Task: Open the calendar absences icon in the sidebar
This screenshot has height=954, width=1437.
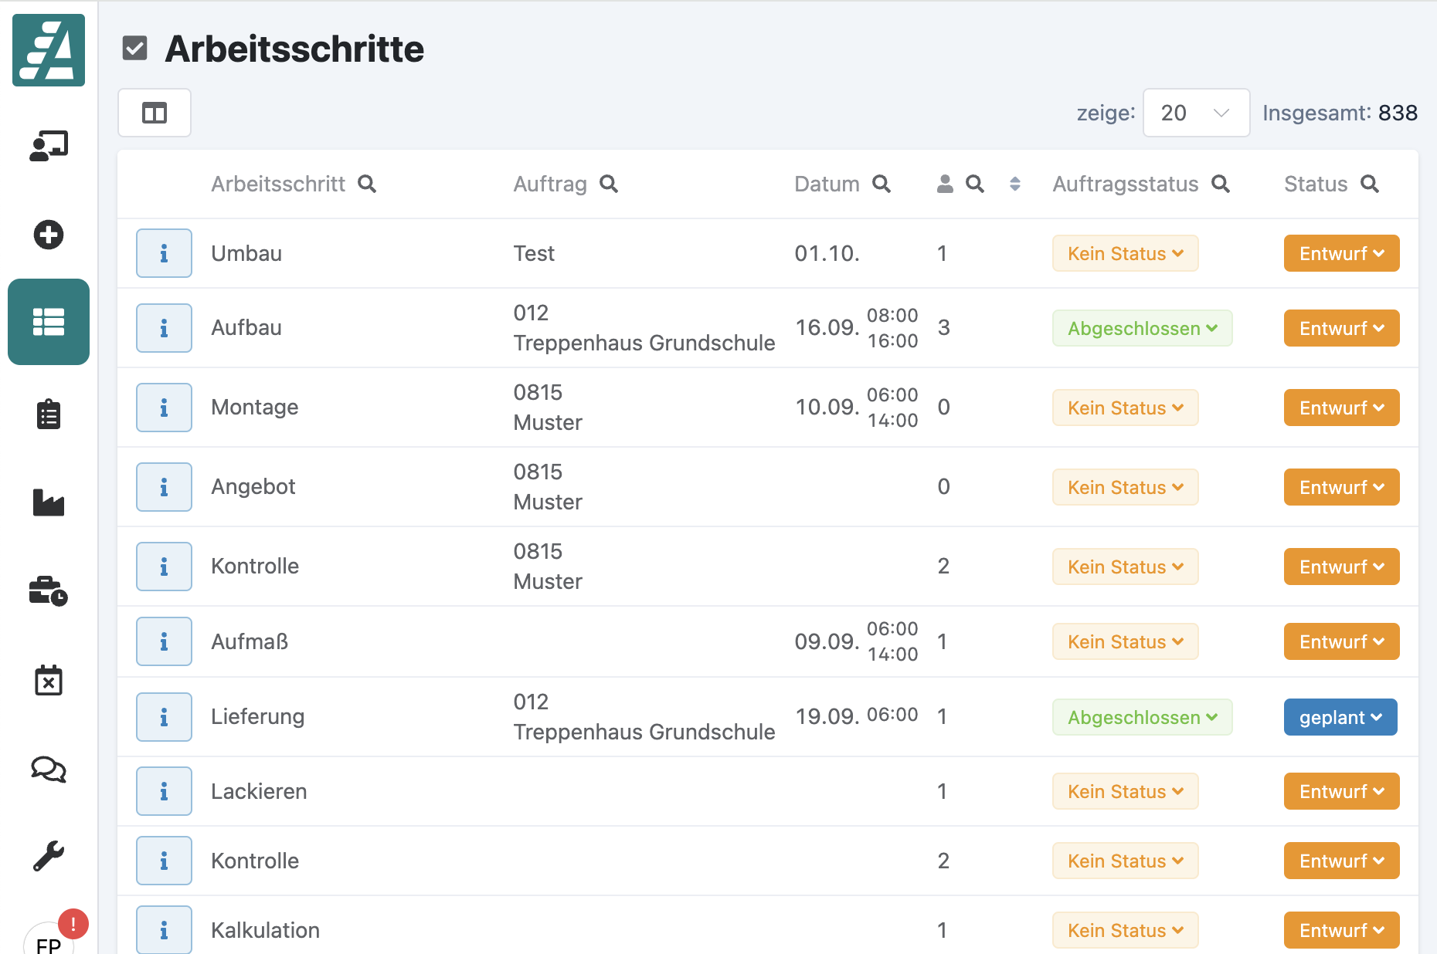Action: tap(48, 682)
